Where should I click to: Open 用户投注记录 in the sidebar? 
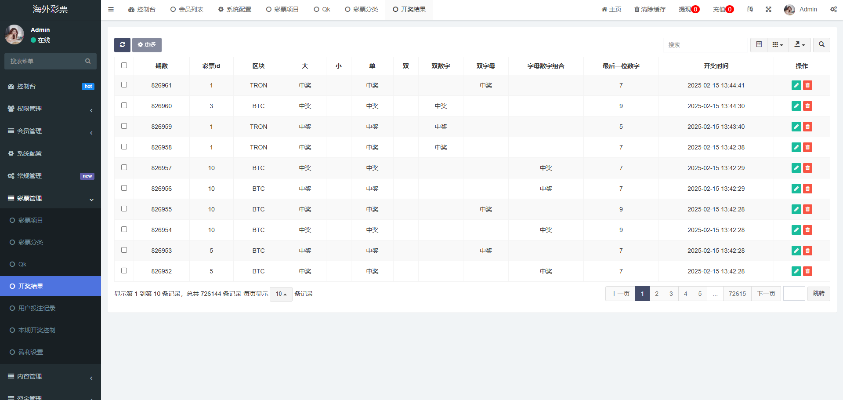[x=37, y=308]
